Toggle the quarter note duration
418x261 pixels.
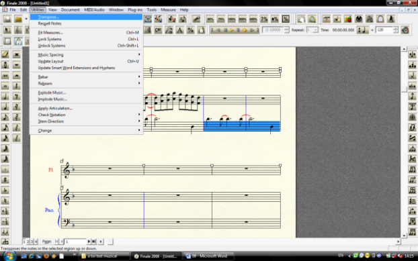tap(5, 107)
